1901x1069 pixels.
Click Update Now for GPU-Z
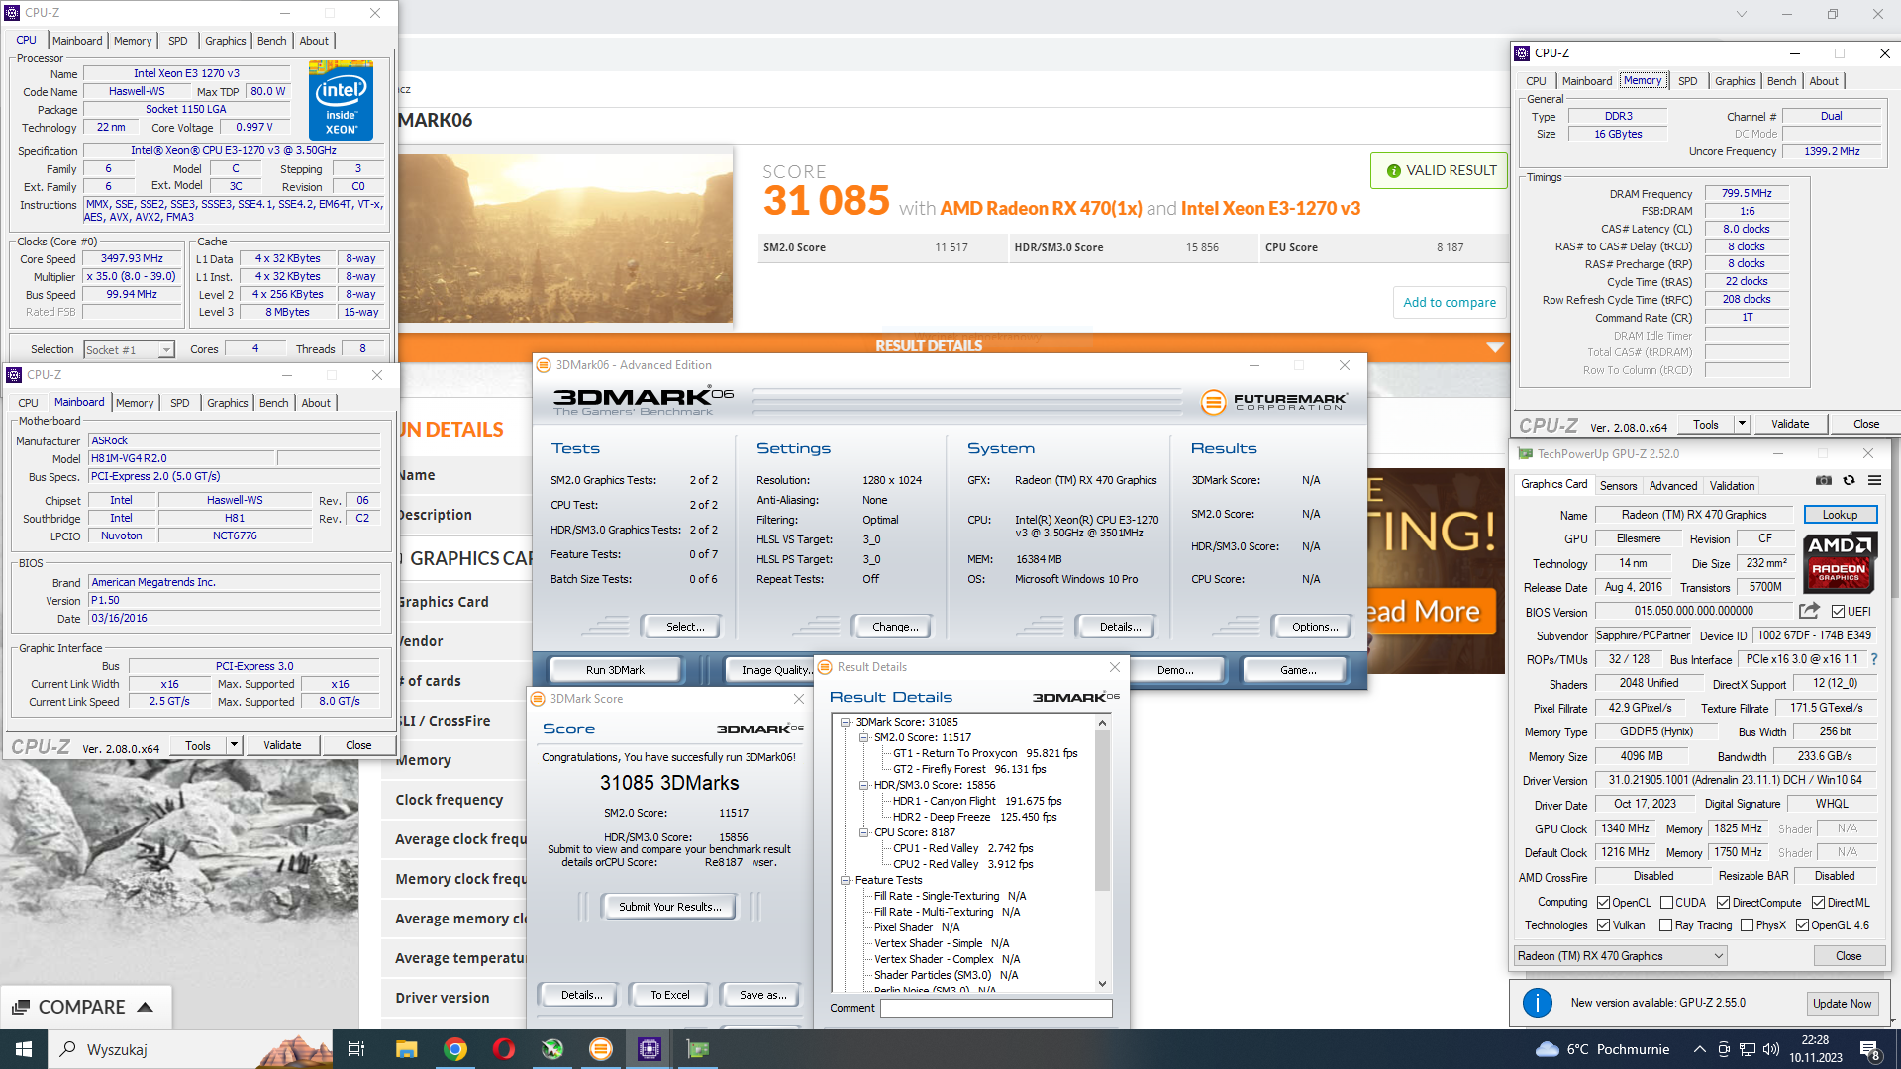pyautogui.click(x=1842, y=1003)
